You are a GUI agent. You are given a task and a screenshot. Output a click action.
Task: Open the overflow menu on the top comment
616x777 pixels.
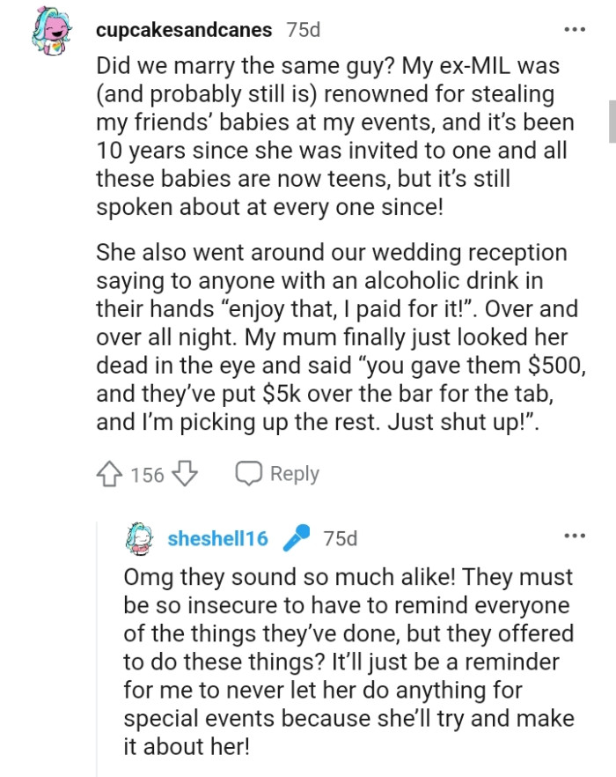[x=575, y=27]
